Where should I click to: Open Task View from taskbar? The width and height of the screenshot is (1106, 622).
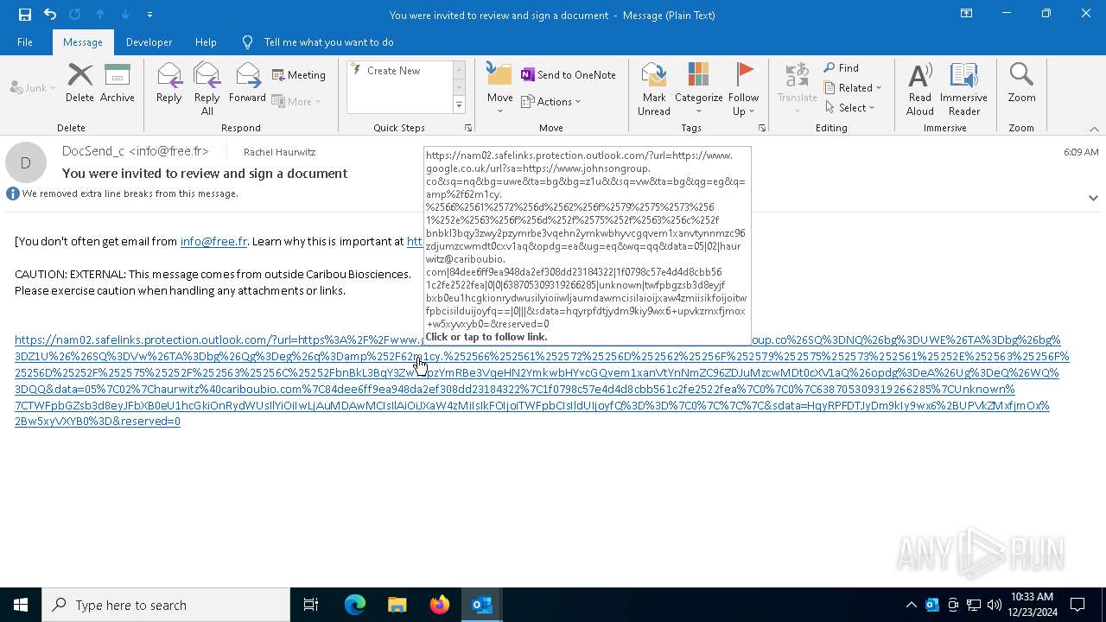click(311, 605)
